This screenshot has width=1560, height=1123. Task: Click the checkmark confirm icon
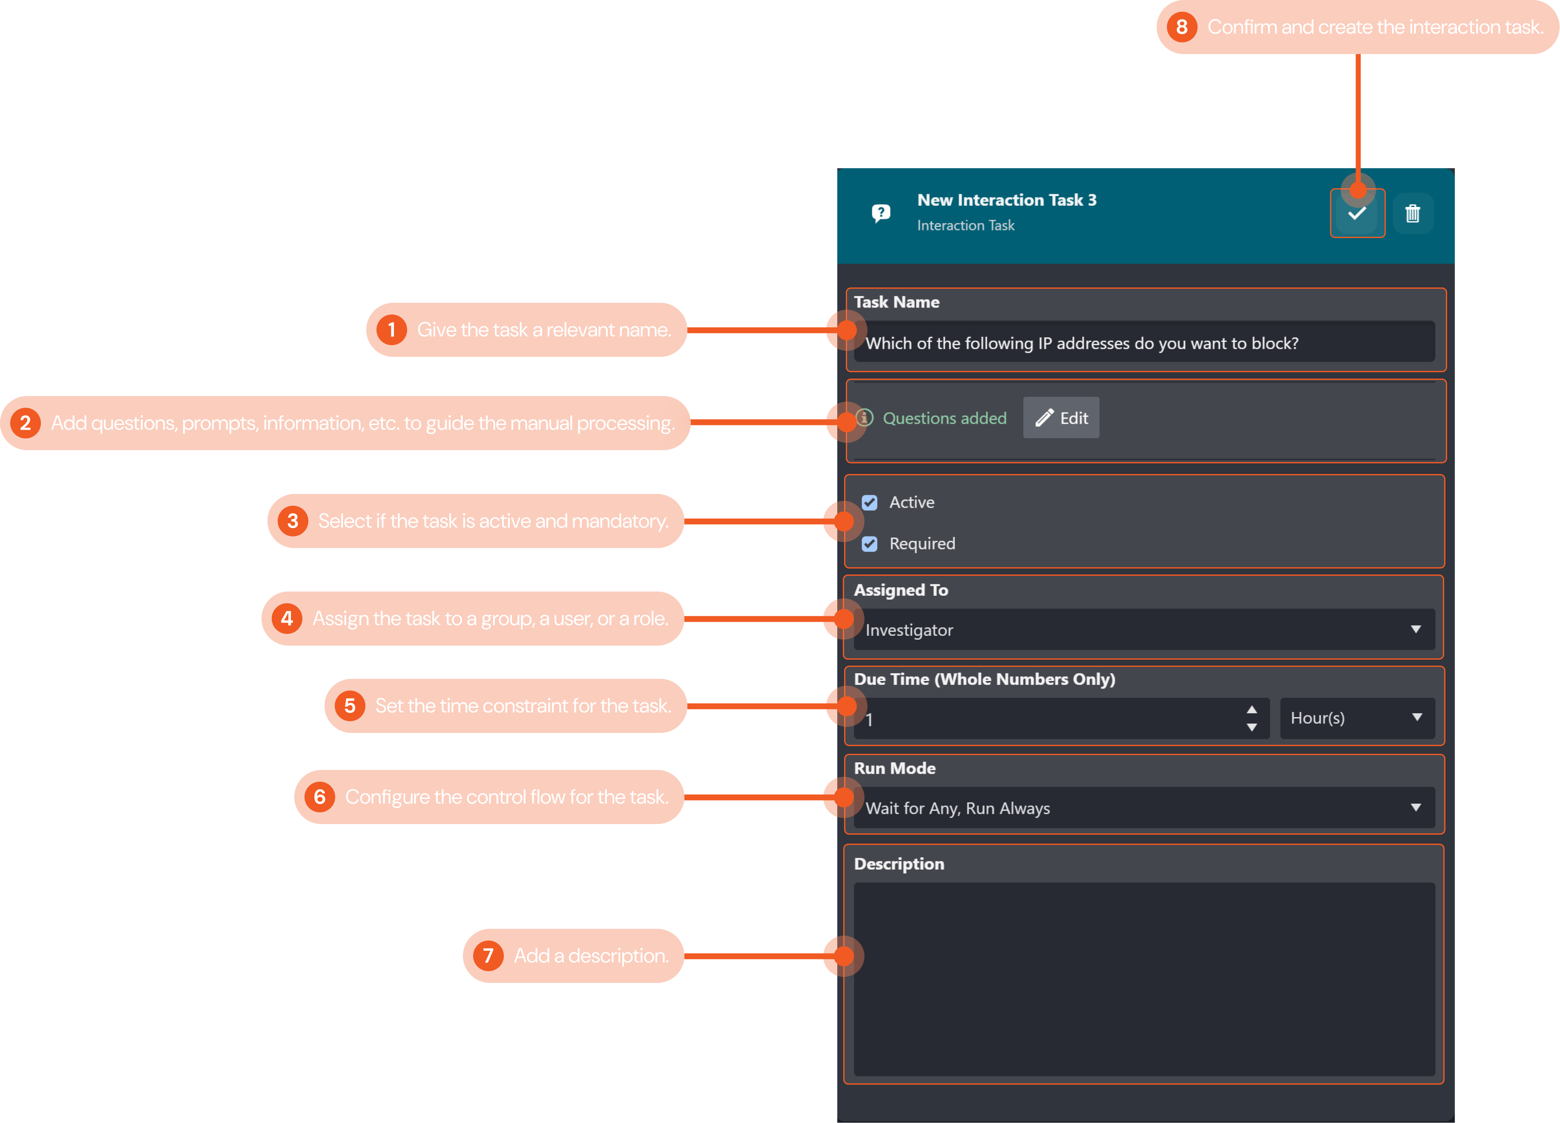[1356, 214]
